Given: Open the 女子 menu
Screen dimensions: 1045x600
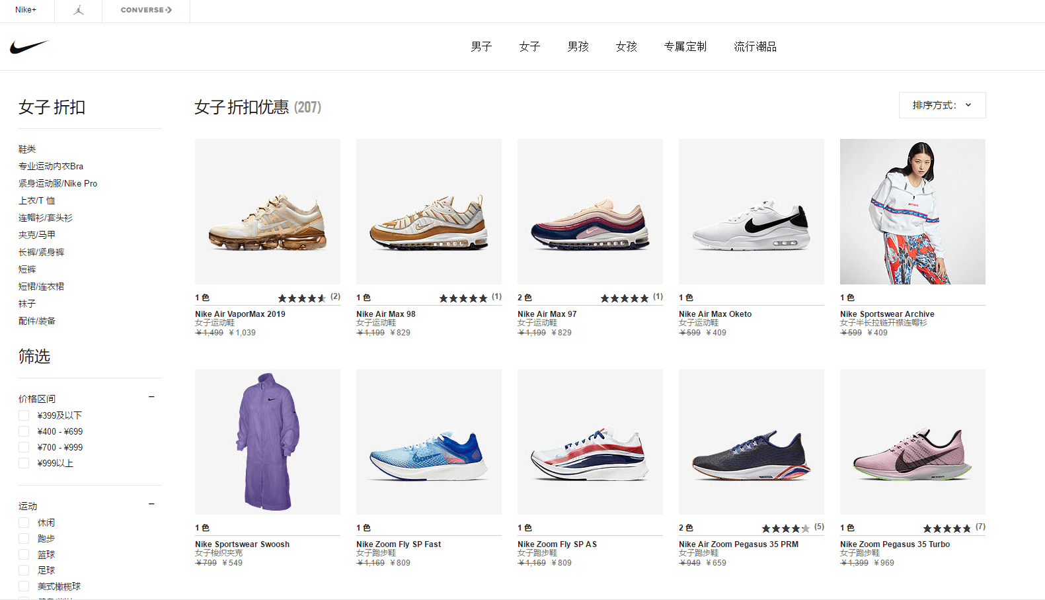Looking at the screenshot, I should point(529,46).
